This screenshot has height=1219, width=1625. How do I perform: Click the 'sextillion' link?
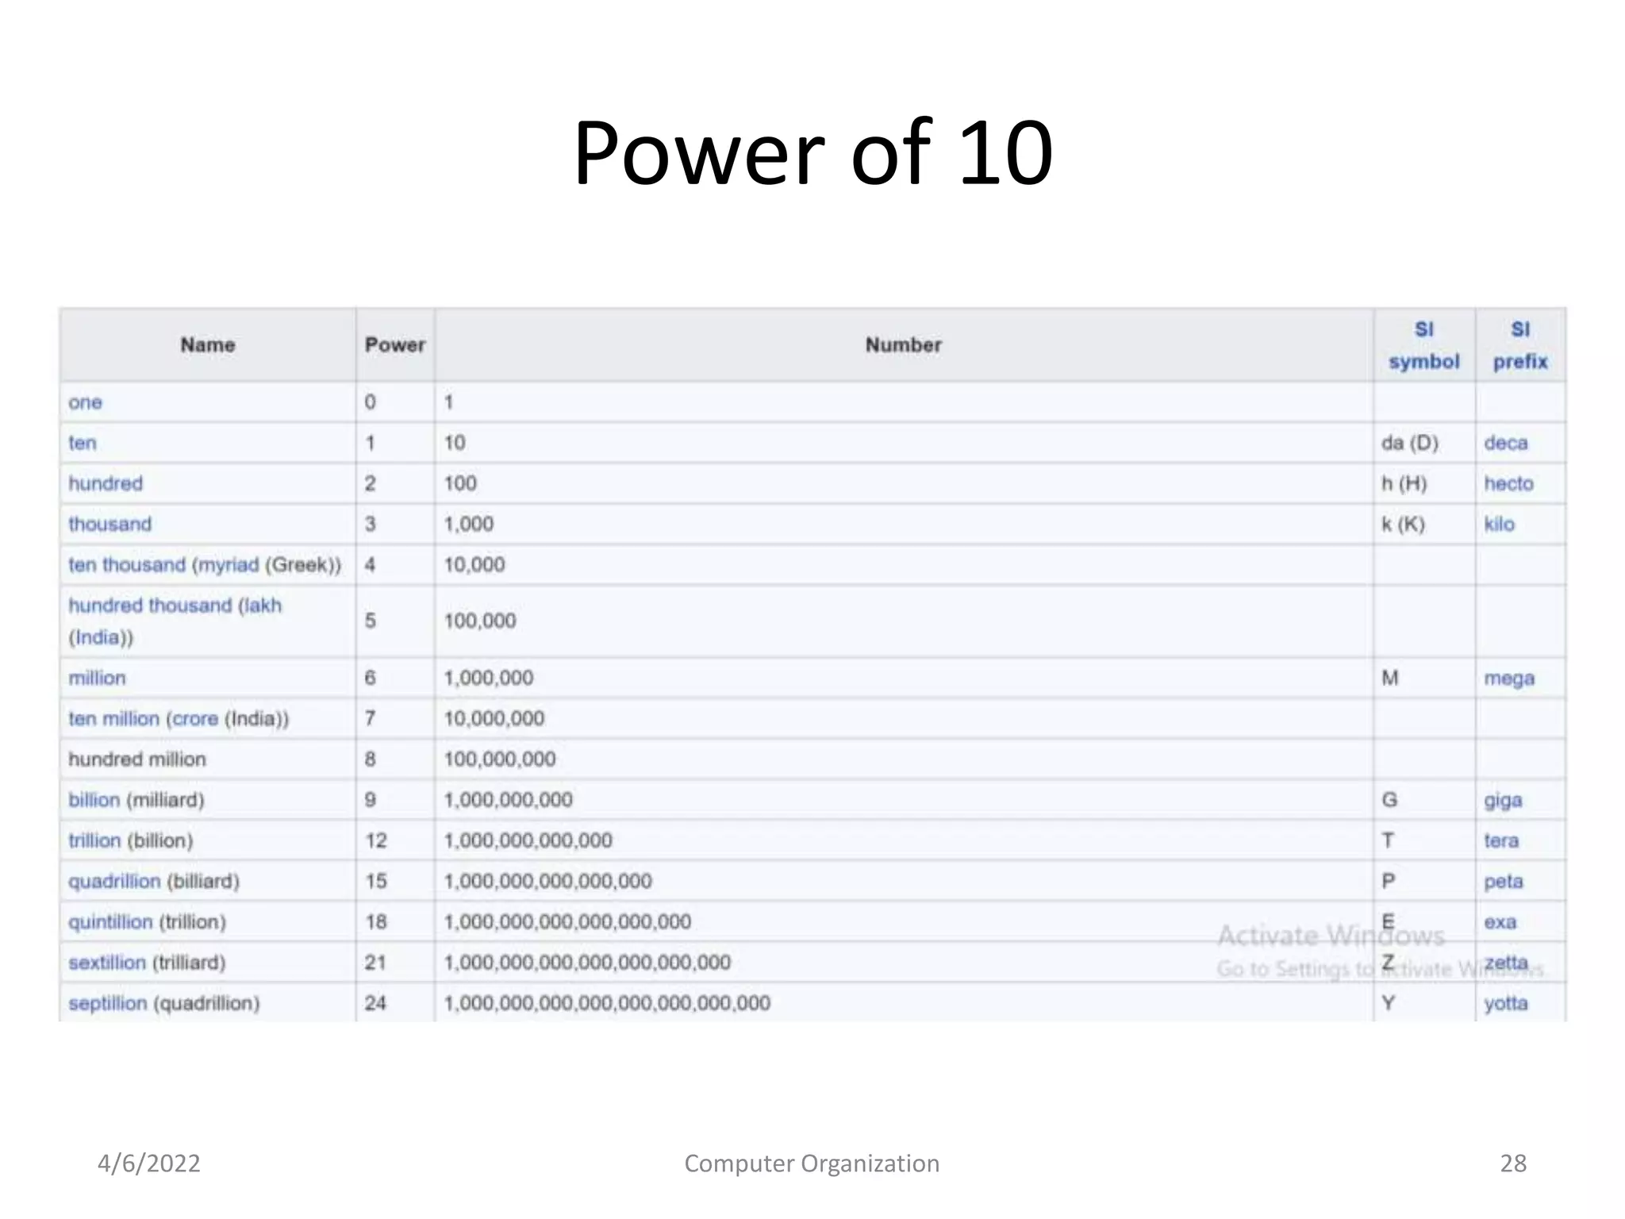point(107,963)
